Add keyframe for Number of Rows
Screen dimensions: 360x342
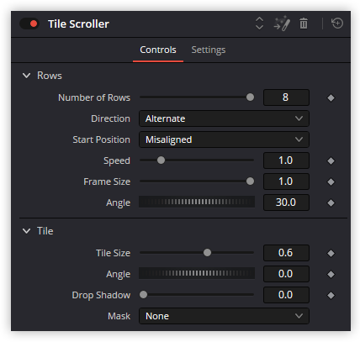[331, 97]
